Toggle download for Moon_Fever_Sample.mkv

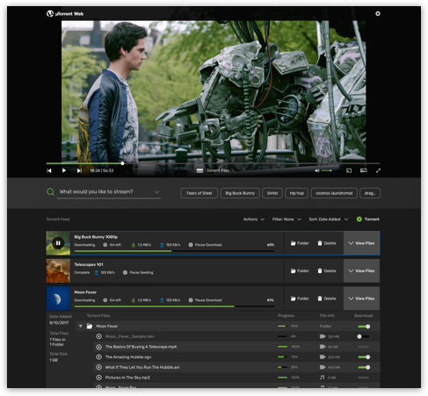(363, 336)
